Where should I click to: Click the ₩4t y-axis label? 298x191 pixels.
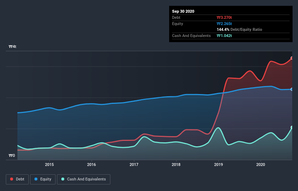click(x=12, y=46)
